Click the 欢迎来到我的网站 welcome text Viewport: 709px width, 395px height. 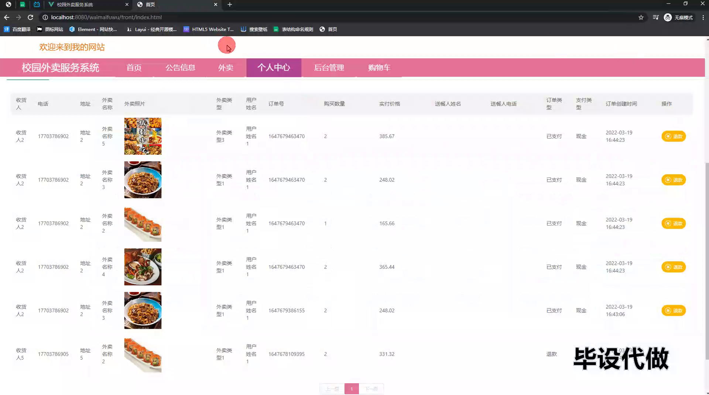coord(72,47)
